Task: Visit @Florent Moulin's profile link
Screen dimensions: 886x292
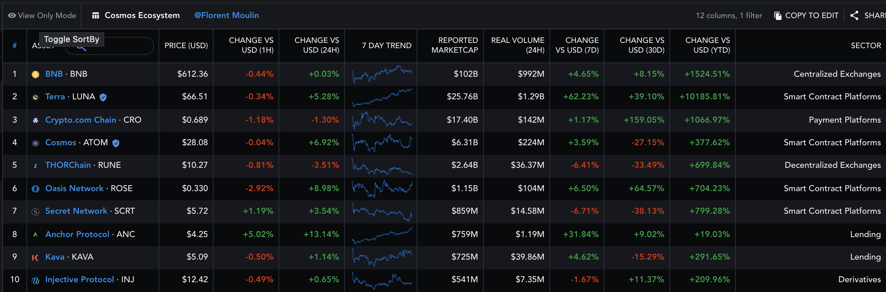Action: click(x=226, y=15)
